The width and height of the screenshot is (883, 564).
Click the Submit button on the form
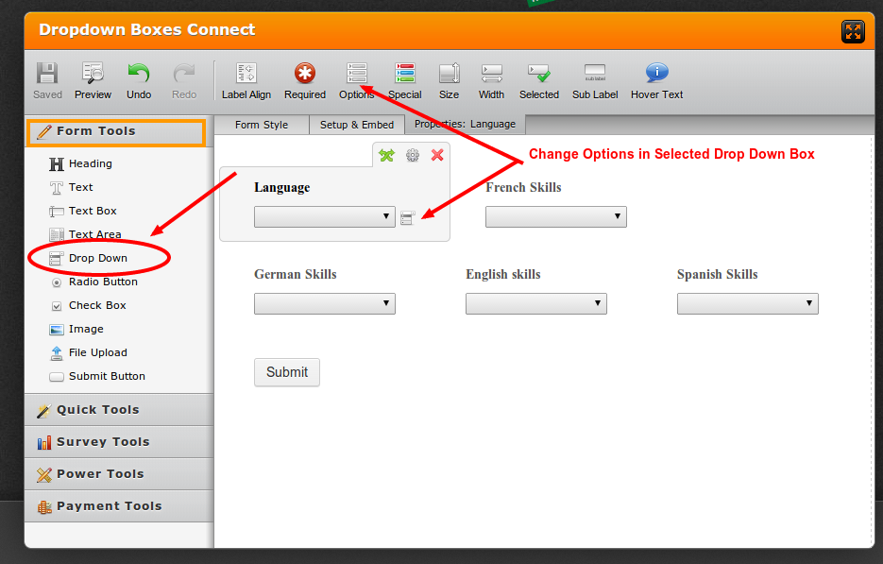tap(286, 372)
